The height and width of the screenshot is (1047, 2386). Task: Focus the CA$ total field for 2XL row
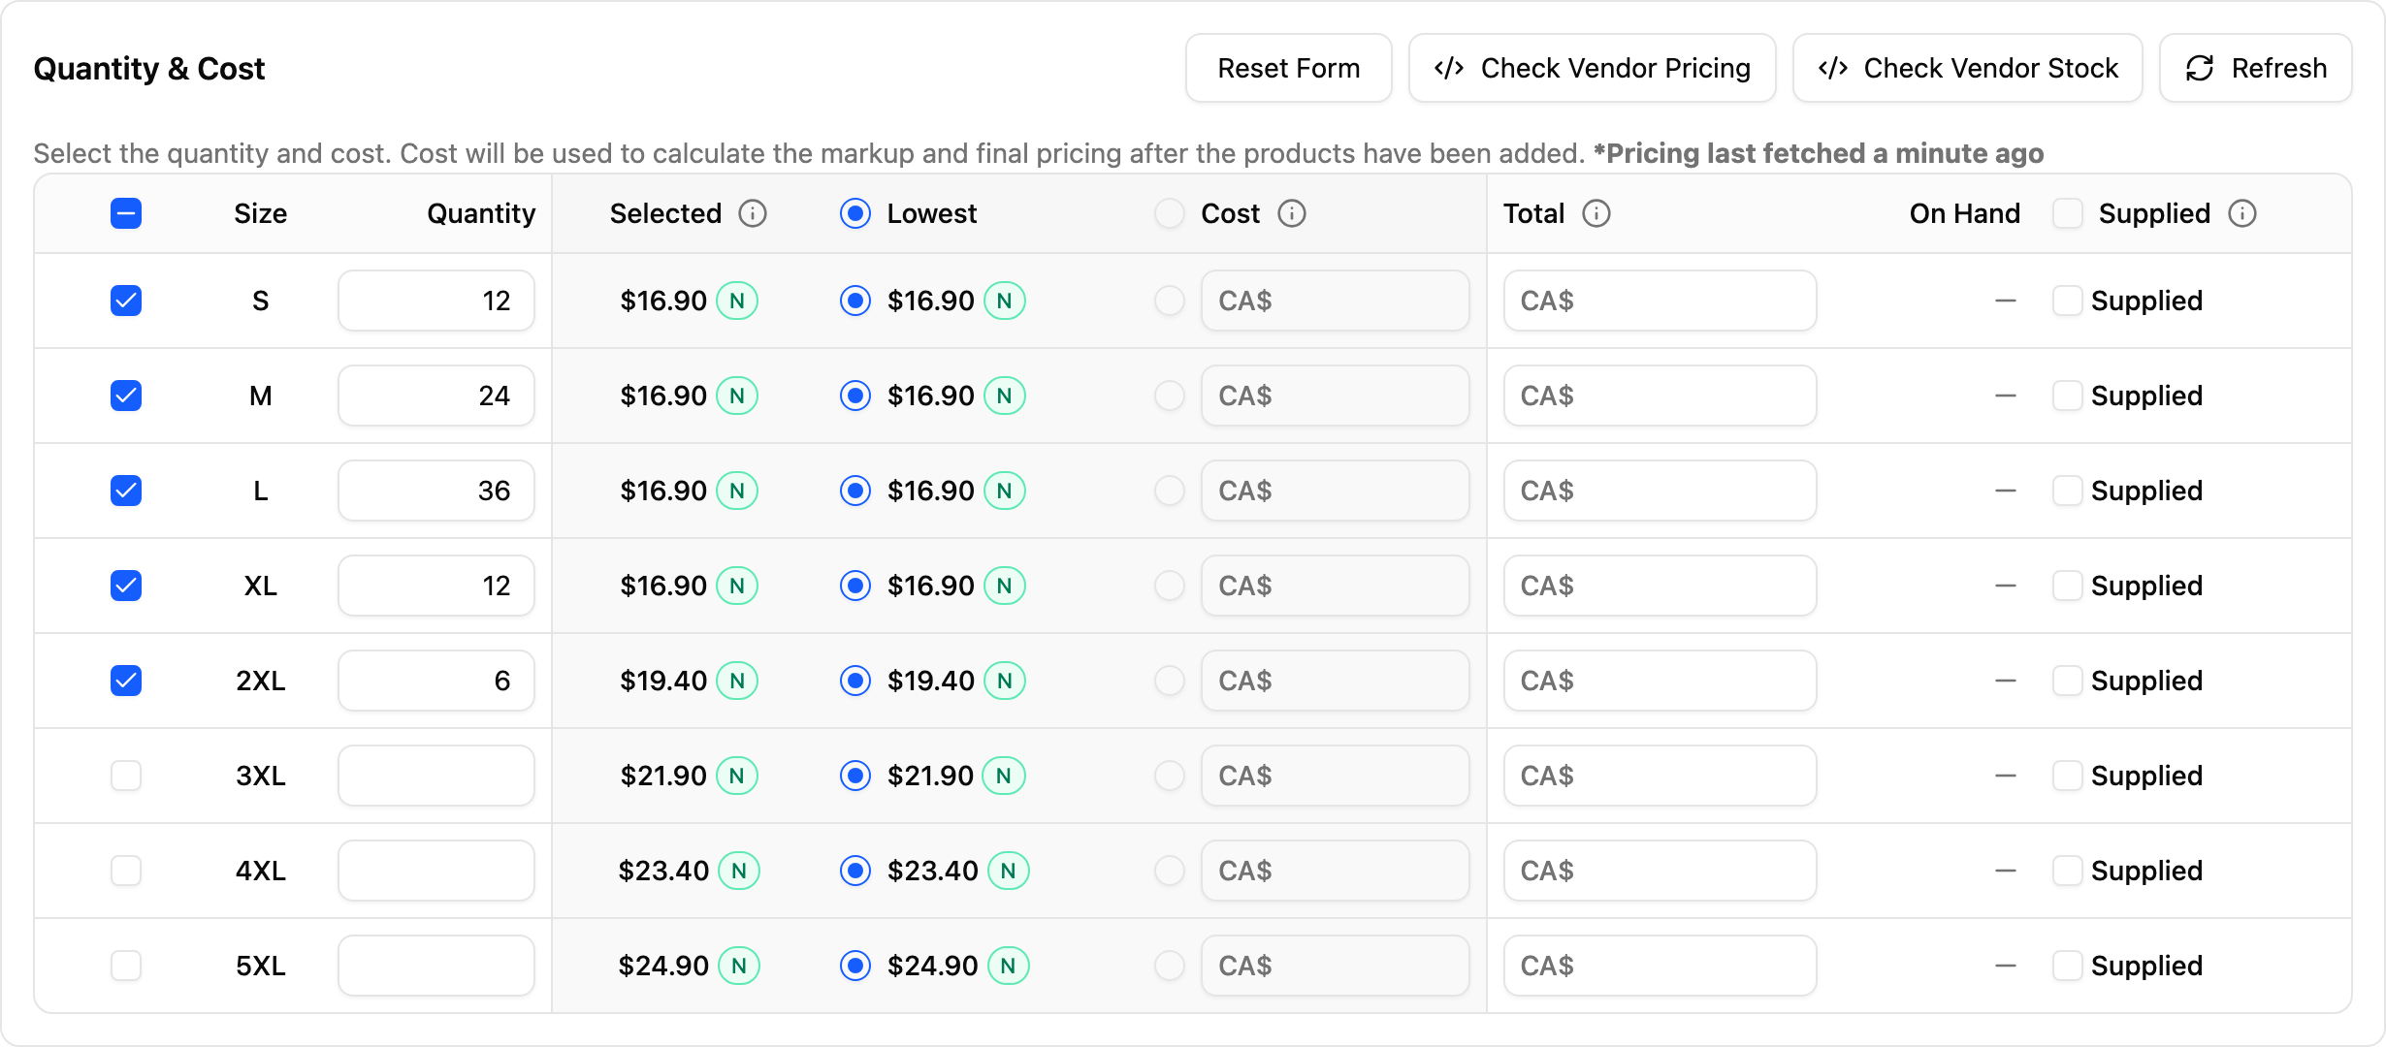coord(1661,681)
